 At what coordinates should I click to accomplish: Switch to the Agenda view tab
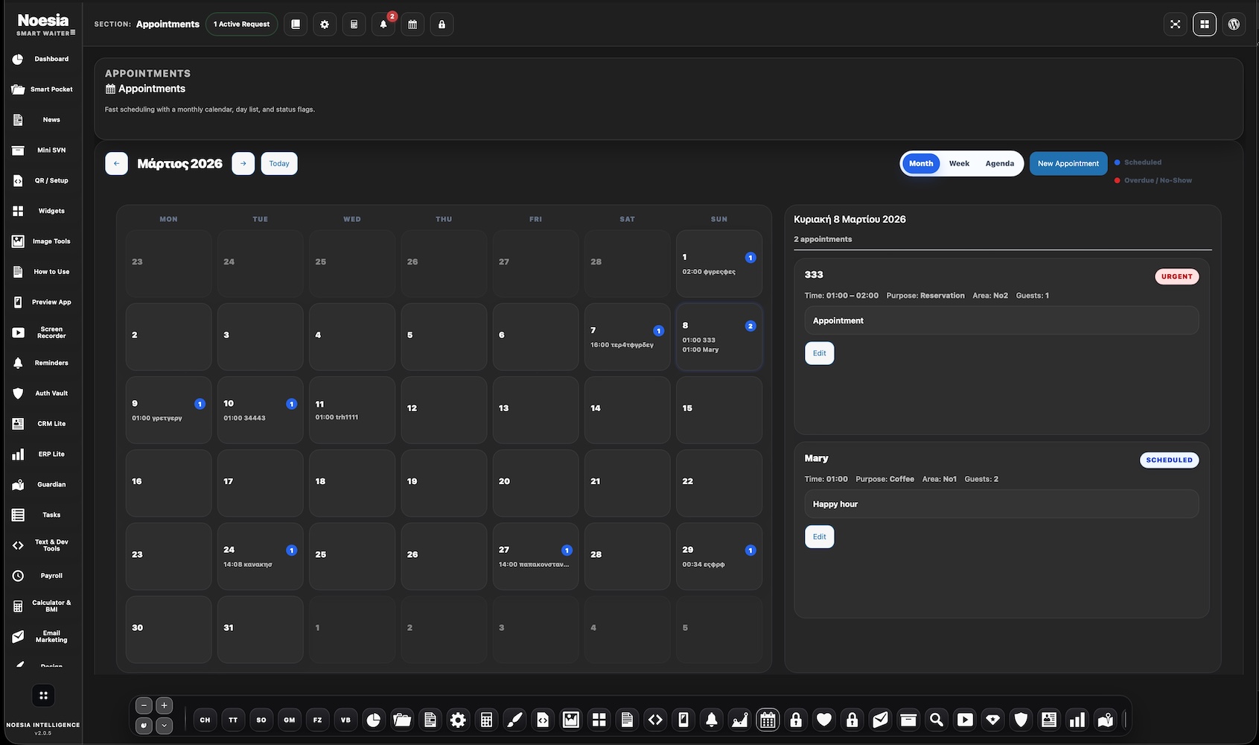999,163
